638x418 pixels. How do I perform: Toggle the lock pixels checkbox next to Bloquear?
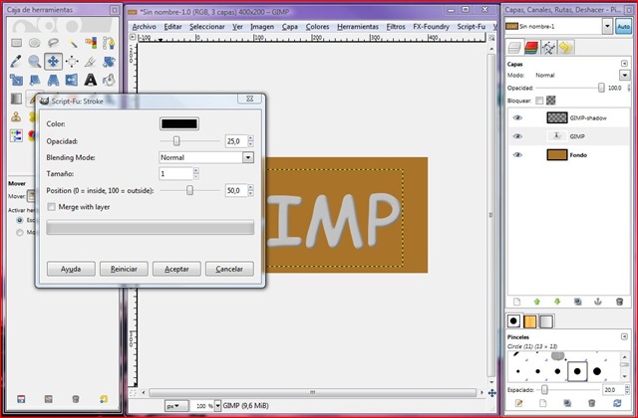pyautogui.click(x=539, y=101)
